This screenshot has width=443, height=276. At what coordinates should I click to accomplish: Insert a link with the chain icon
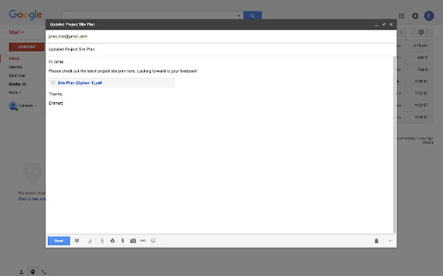[143, 241]
